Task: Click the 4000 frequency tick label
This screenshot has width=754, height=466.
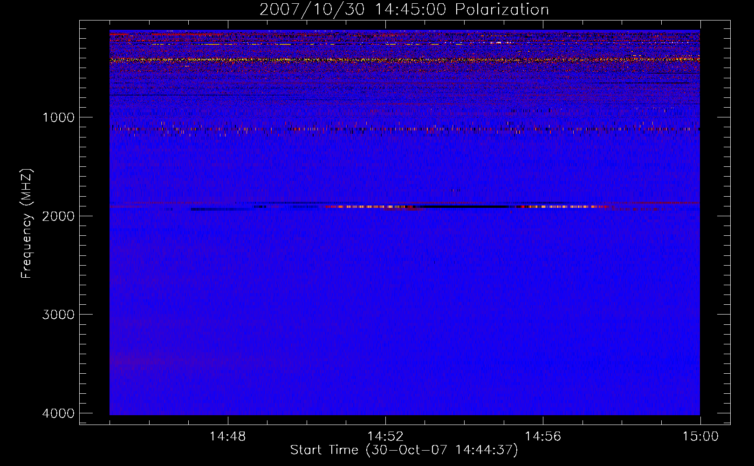Action: [58, 413]
